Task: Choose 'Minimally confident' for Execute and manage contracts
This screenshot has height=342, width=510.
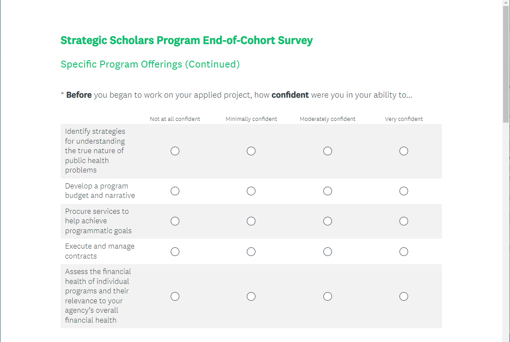Action: [x=251, y=252]
